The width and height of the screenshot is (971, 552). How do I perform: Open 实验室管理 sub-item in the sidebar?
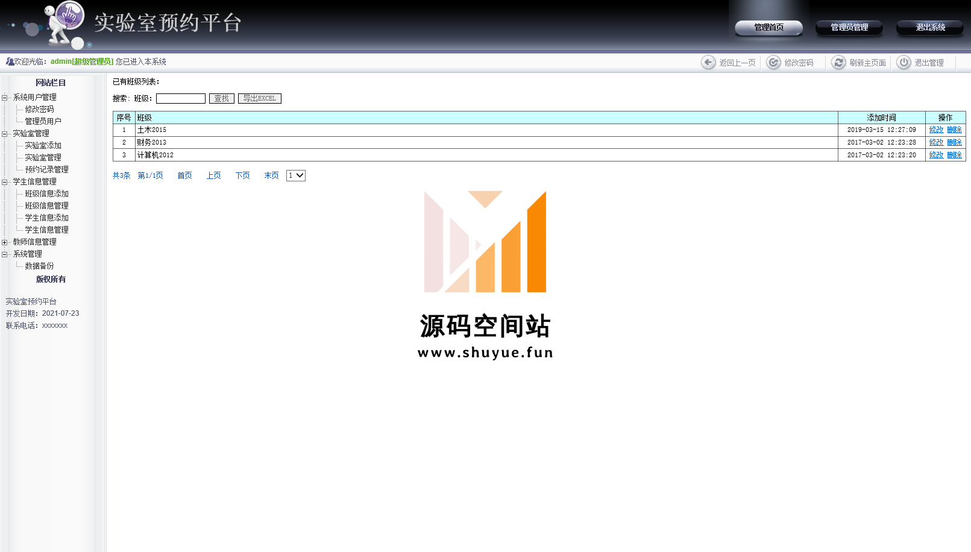(x=43, y=157)
